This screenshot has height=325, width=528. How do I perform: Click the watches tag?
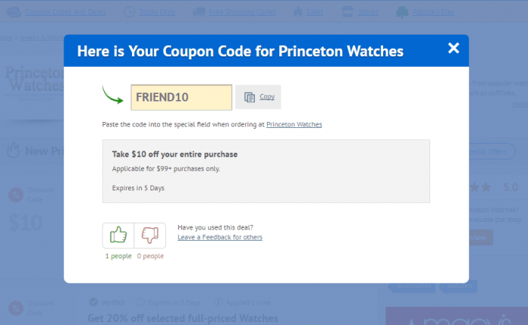[459, 286]
